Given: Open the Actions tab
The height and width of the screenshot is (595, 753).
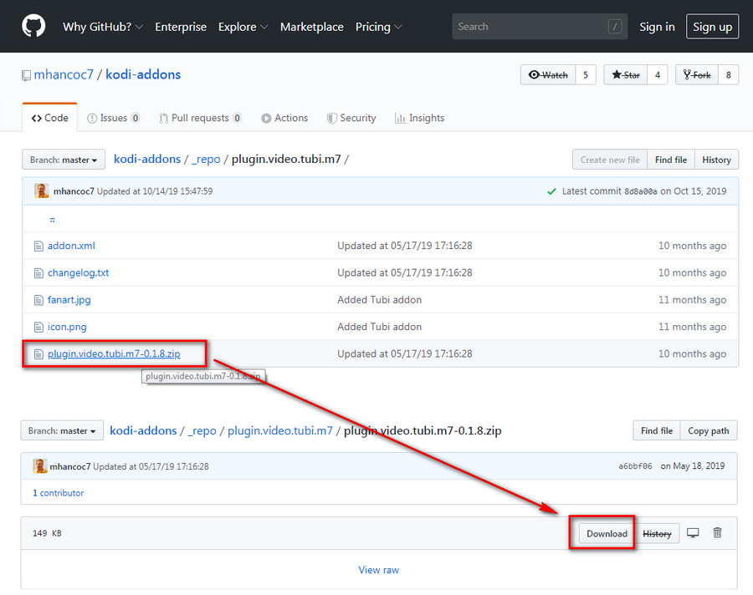Looking at the screenshot, I should pyautogui.click(x=284, y=118).
